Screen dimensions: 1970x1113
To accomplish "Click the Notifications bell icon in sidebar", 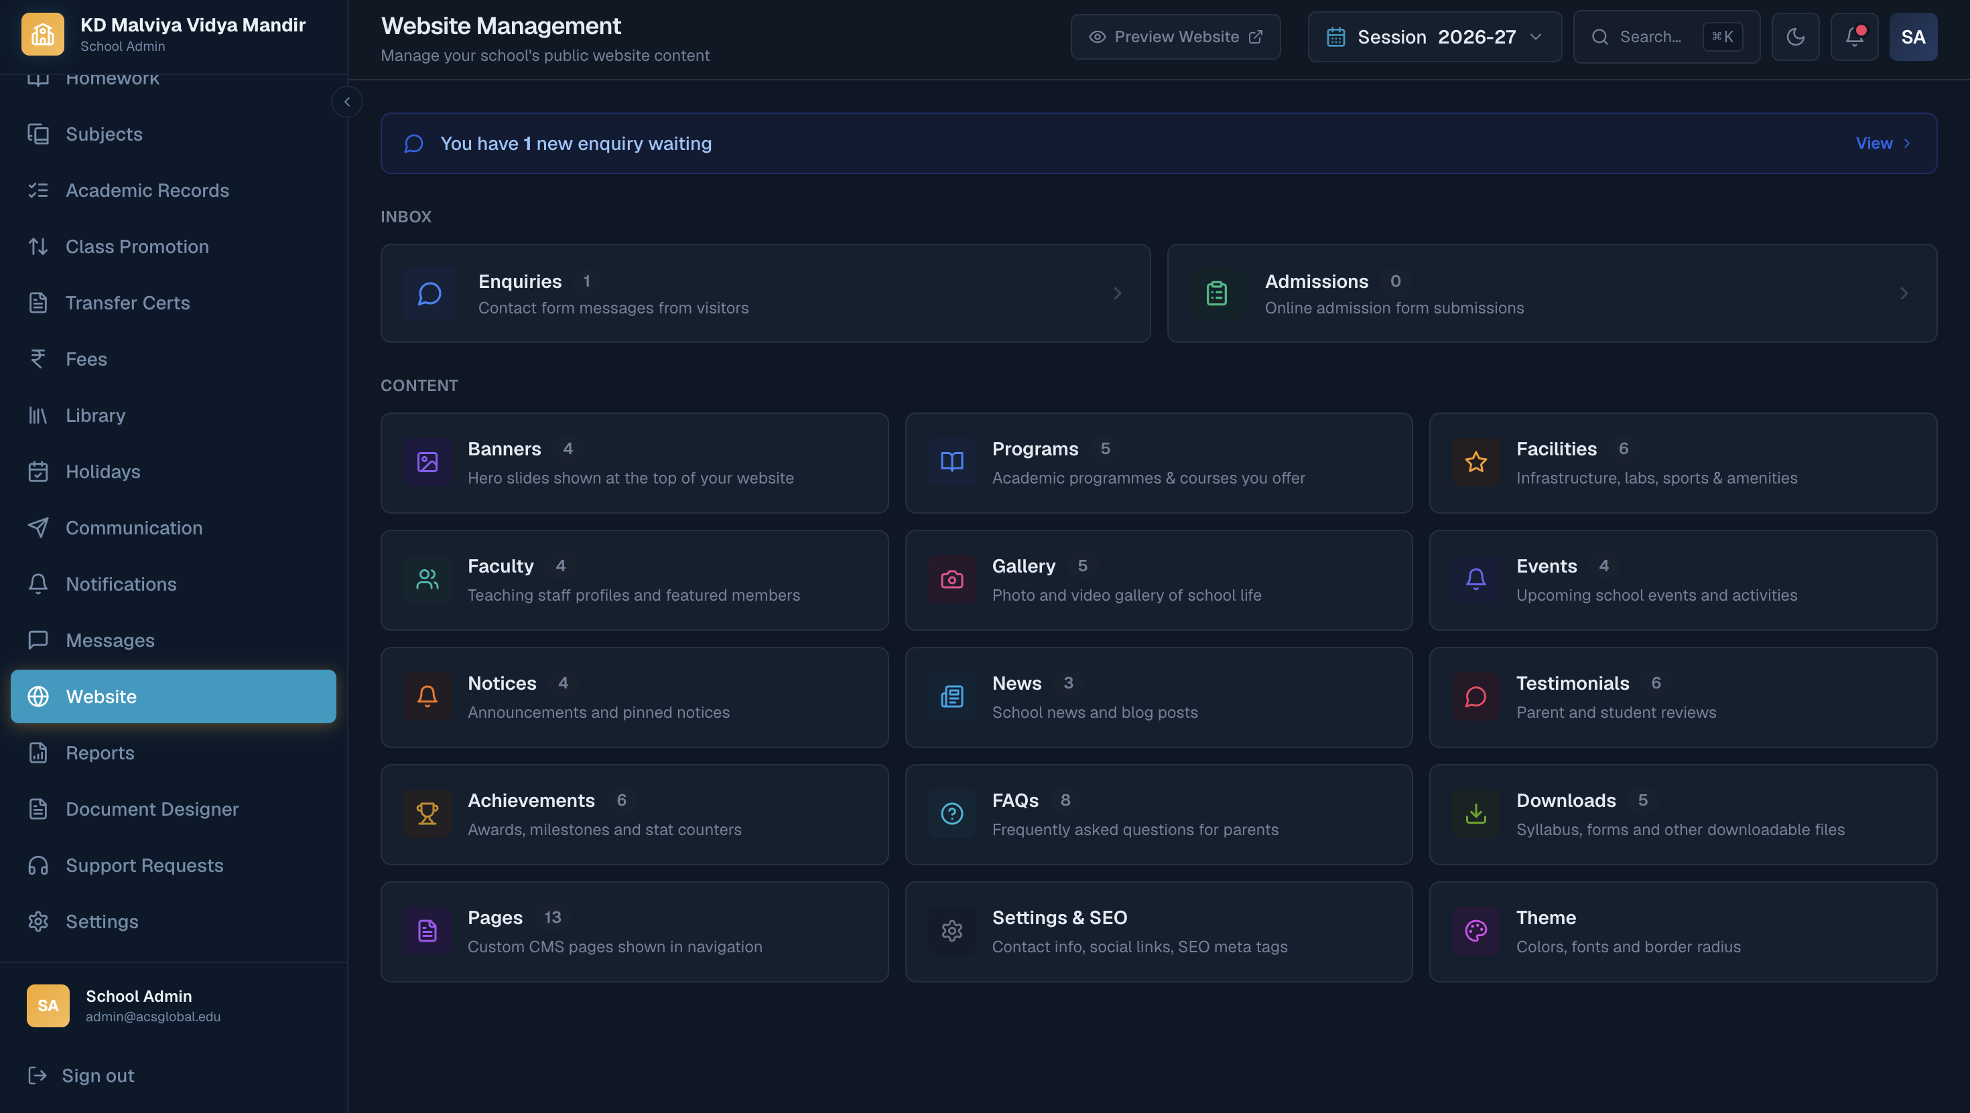I will (x=38, y=584).
